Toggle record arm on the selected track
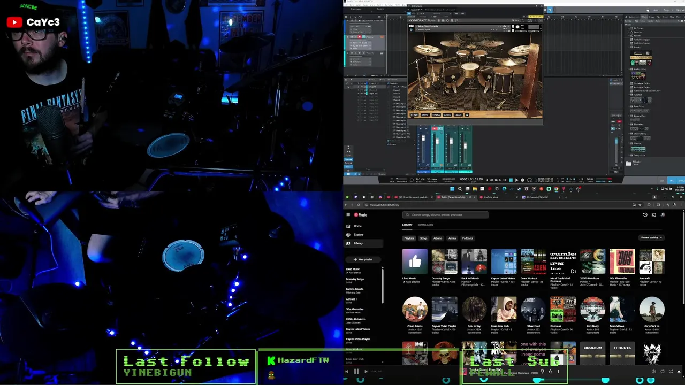Screen dimensions: 685x385 tap(360, 37)
